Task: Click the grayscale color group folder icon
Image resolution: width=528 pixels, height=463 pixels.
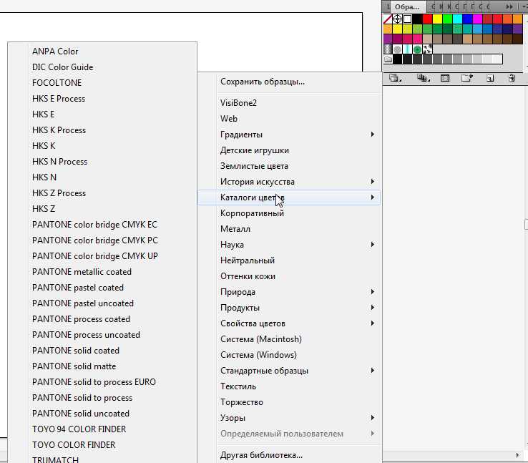Action: click(388, 59)
